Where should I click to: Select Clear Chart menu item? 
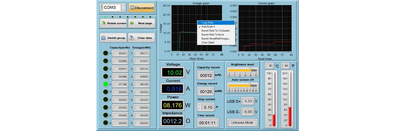(216, 43)
